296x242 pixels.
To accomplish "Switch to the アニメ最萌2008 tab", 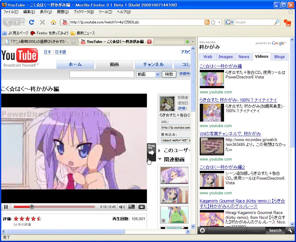I will (x=40, y=42).
